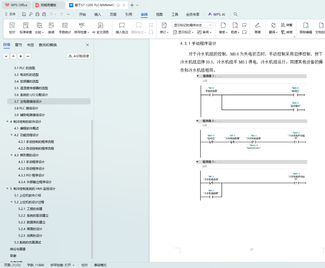
Task: Open 标准审查 standard review tool
Action: tap(26, 28)
